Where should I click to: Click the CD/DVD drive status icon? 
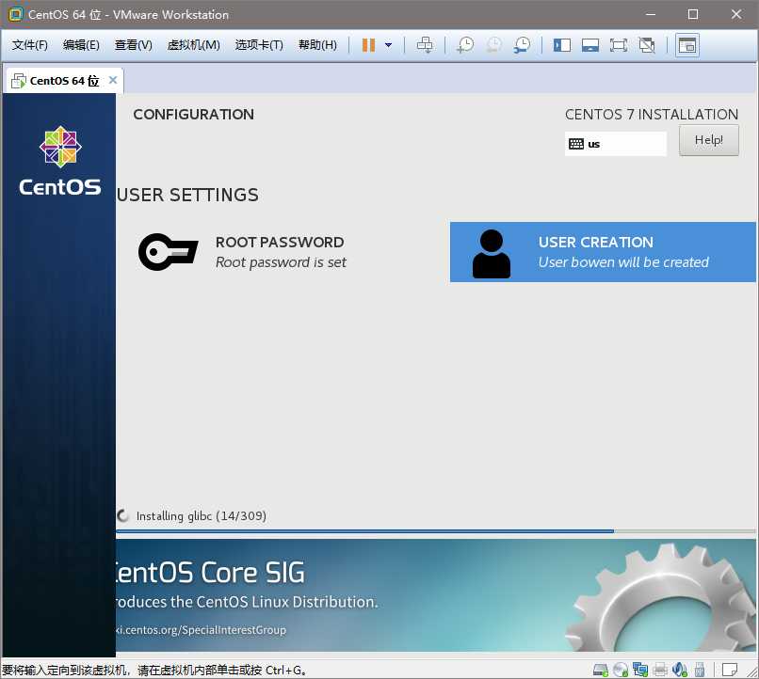620,670
